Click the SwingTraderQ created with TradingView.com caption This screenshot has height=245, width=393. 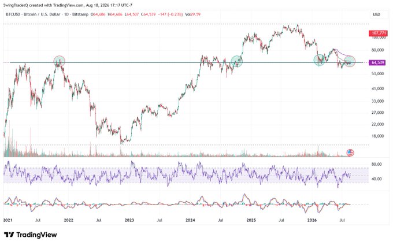(68, 5)
